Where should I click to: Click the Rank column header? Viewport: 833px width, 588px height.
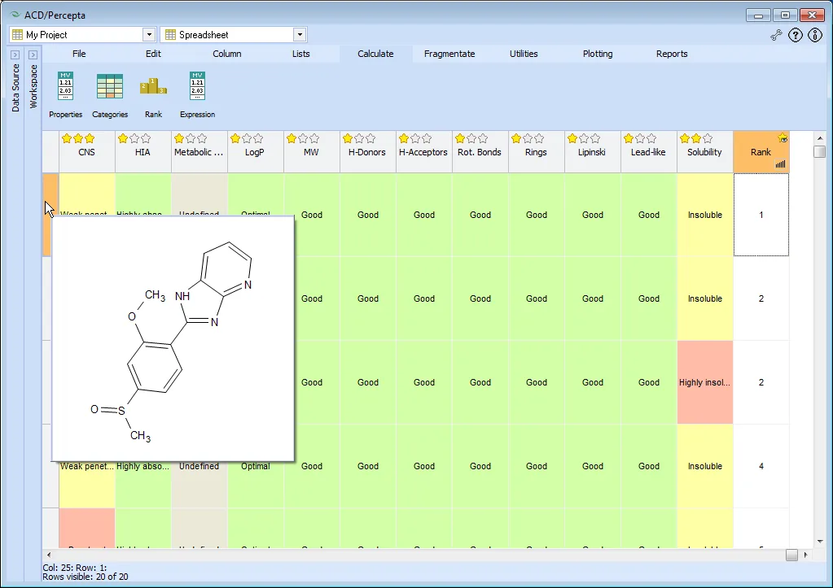(x=761, y=152)
